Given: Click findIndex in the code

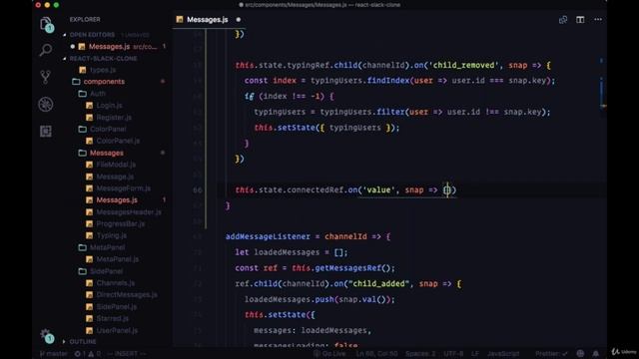Looking at the screenshot, I should (388, 81).
